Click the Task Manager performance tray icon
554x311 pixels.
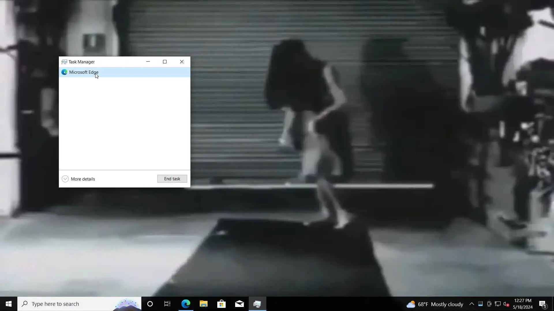pyautogui.click(x=480, y=304)
